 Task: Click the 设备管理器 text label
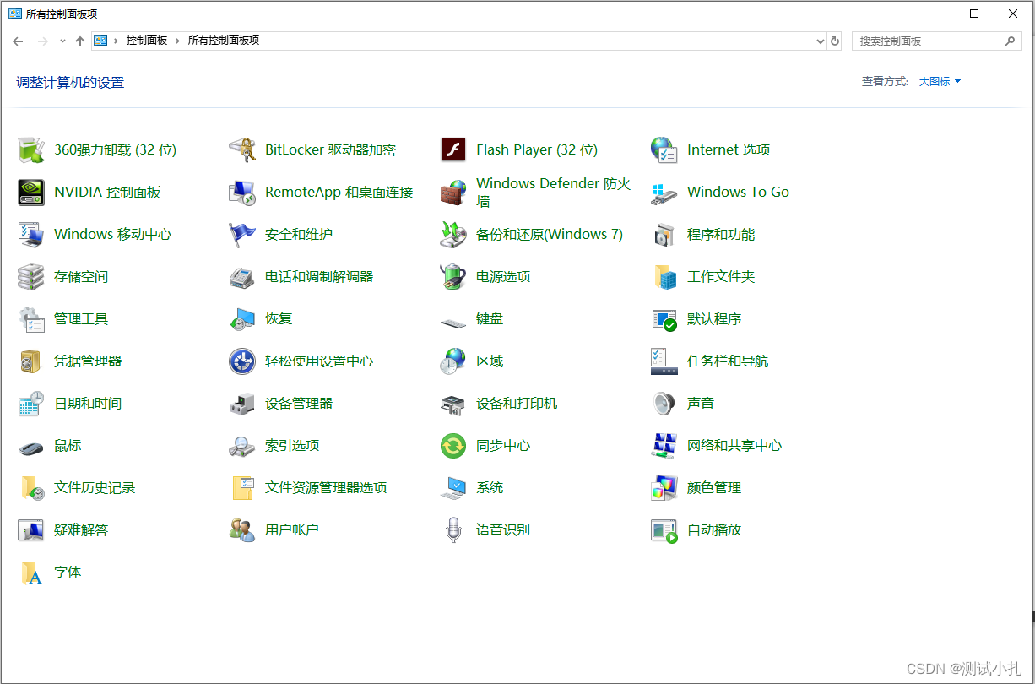[299, 404]
